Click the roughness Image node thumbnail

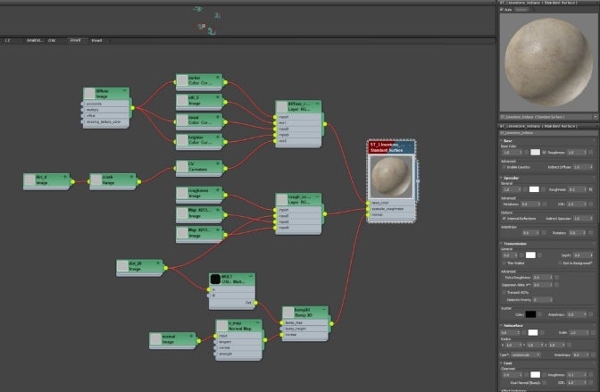click(182, 193)
